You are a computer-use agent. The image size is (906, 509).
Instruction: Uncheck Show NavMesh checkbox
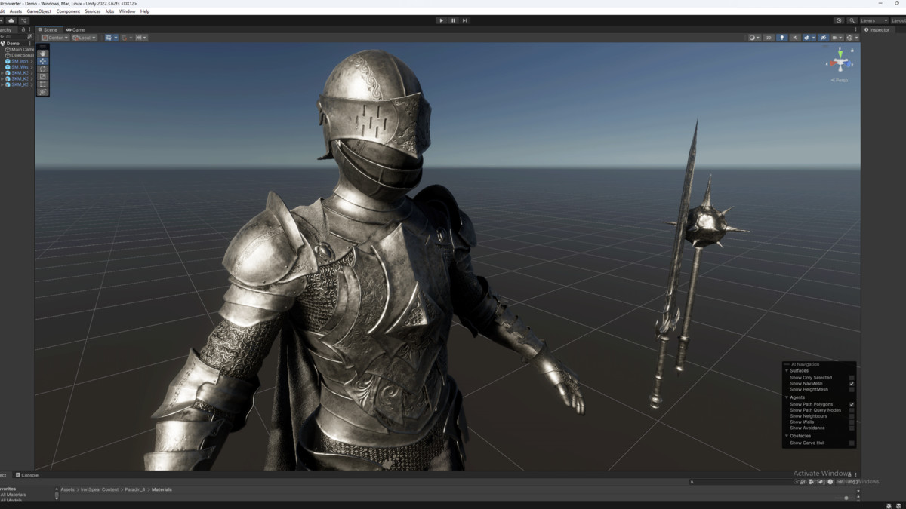852,384
